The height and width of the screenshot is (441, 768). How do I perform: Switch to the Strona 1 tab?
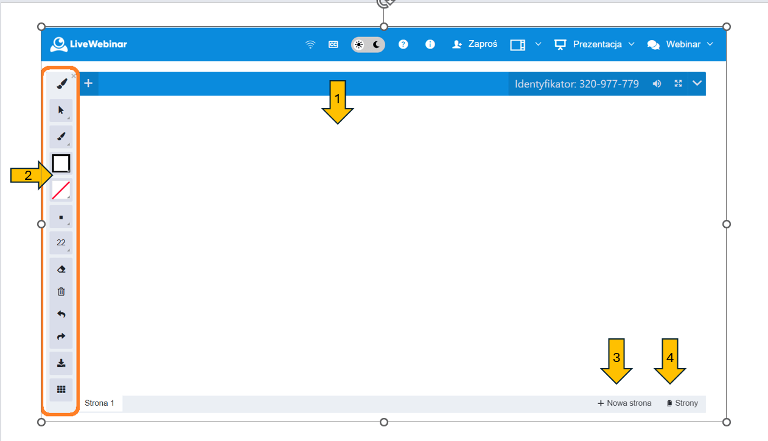[100, 403]
